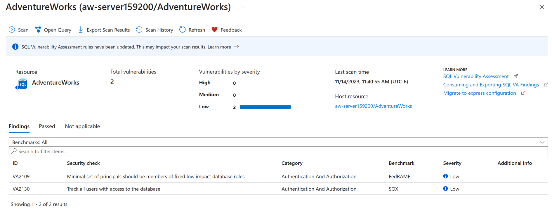This screenshot has height=212, width=552.
Task: Click the VA2130 Authentication And Authorization category
Action: pyautogui.click(x=319, y=189)
